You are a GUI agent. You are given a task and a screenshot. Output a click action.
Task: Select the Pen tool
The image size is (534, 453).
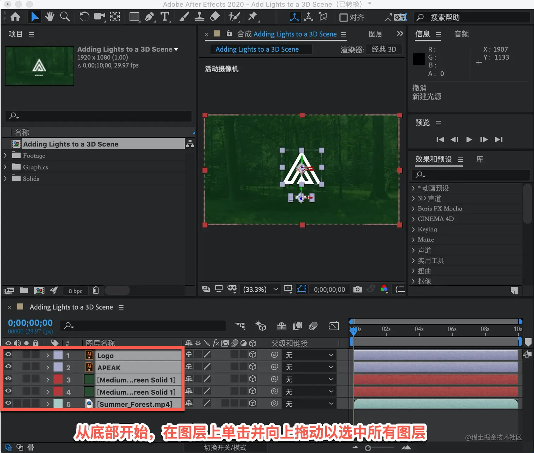coord(149,17)
